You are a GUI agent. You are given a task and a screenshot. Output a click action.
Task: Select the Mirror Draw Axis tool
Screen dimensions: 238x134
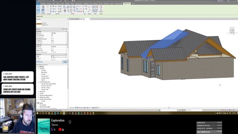[74, 7]
